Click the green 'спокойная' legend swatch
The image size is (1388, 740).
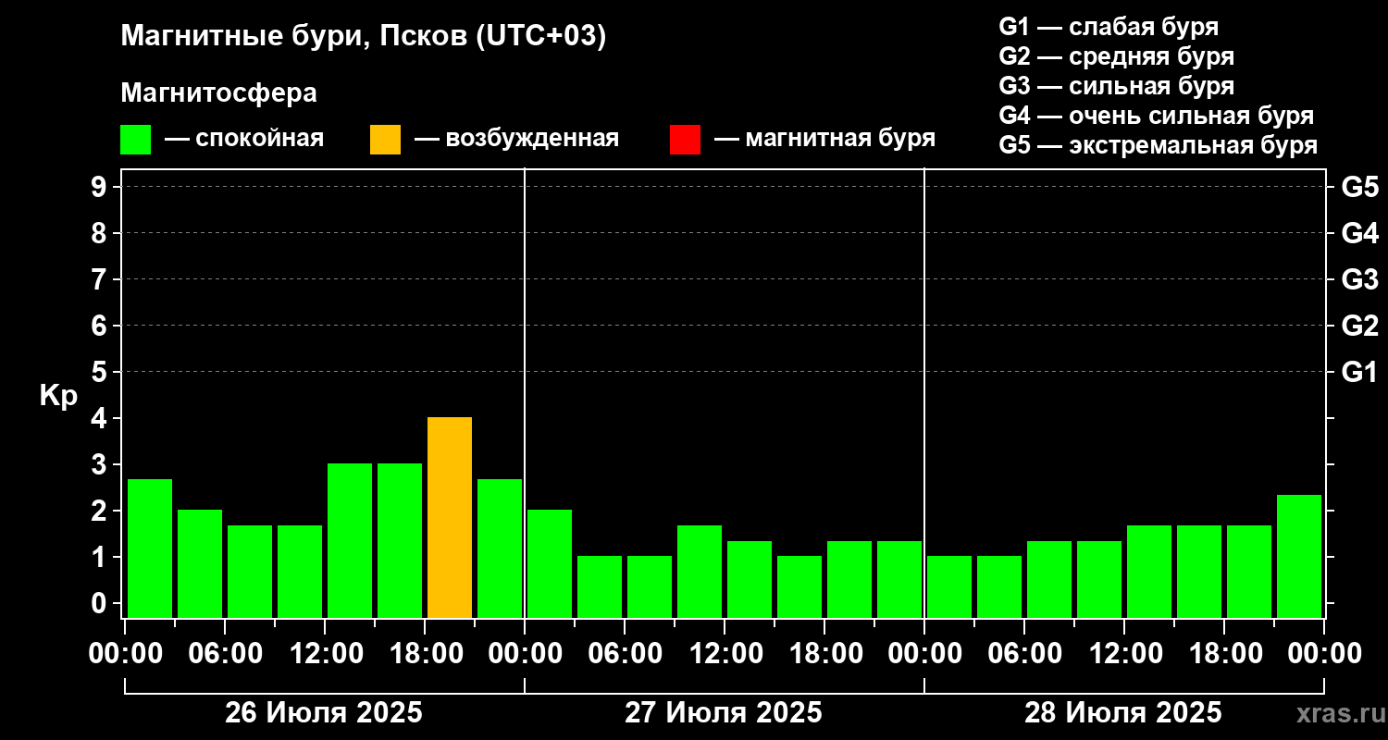(x=135, y=139)
